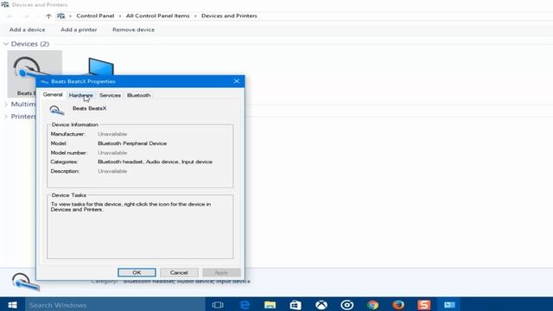Click the Description 'Unavailable' value
The height and width of the screenshot is (311, 553).
pyautogui.click(x=112, y=171)
